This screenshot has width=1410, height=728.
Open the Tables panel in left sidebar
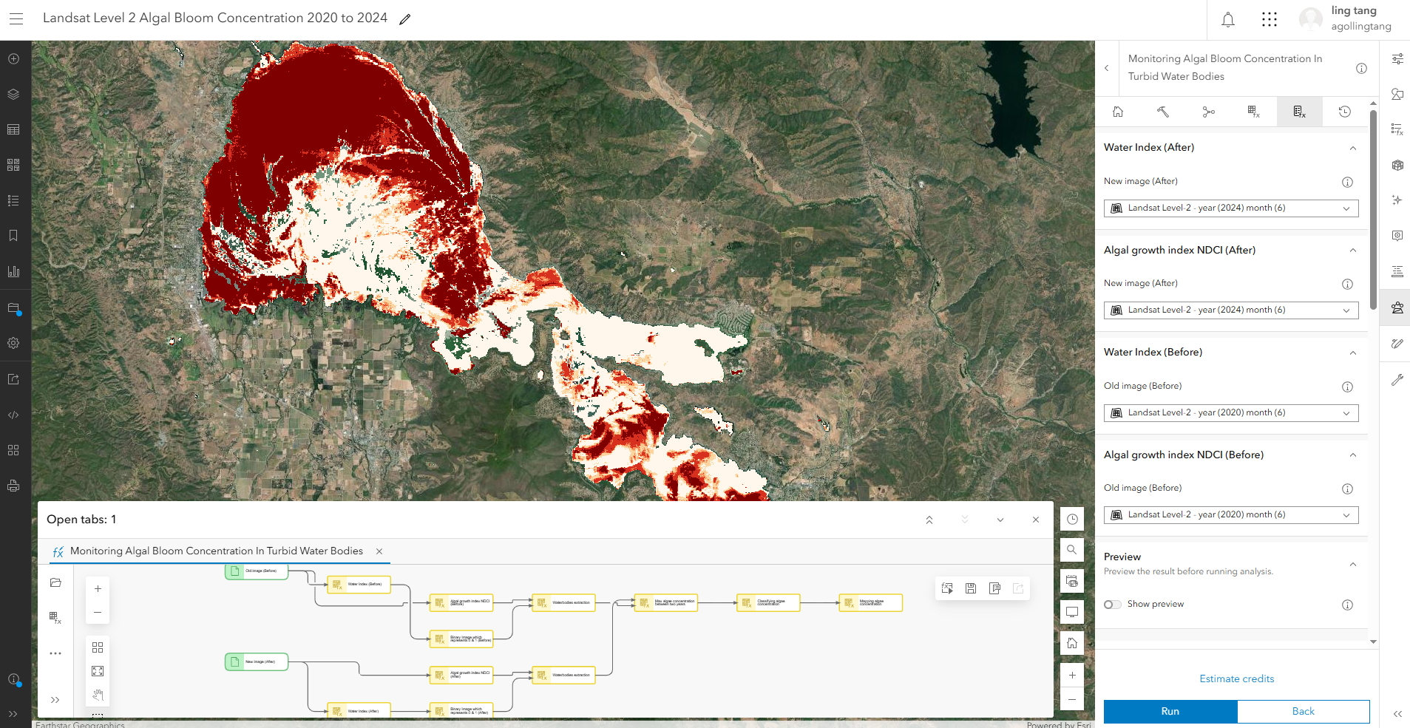pyautogui.click(x=13, y=129)
